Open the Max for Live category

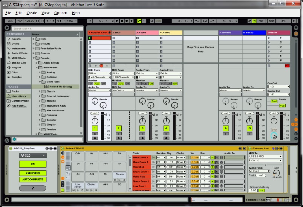[x=18, y=62]
